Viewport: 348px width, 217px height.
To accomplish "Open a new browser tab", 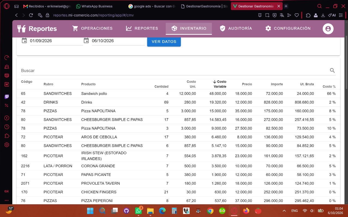I will [286, 6].
